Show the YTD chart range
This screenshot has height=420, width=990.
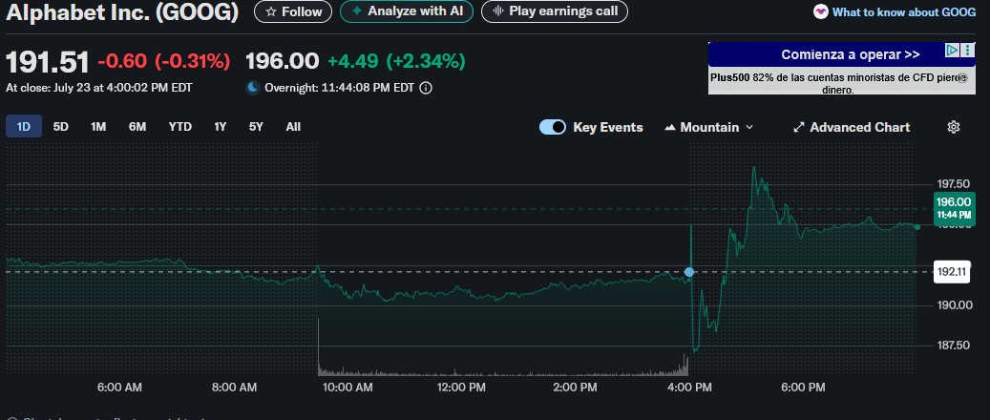(x=180, y=126)
